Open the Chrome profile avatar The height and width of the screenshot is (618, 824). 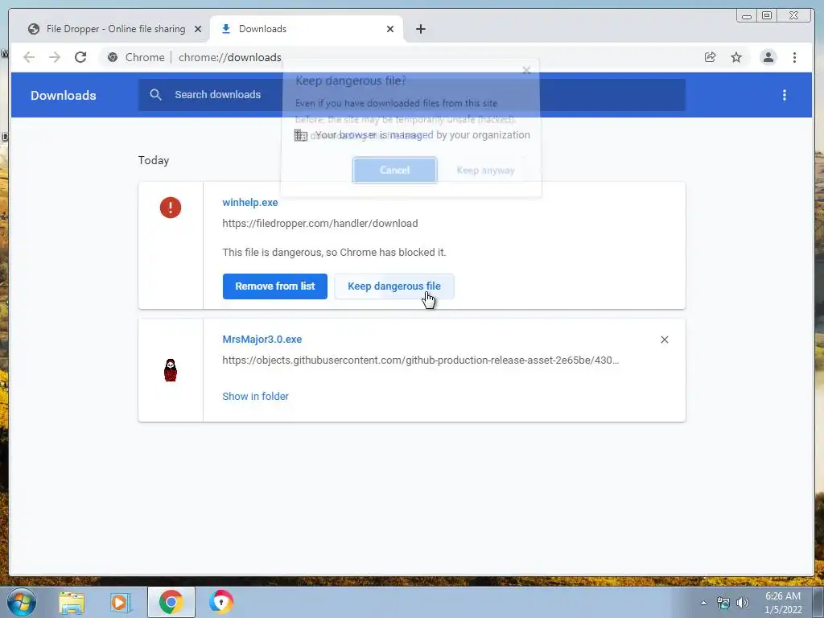pos(768,57)
